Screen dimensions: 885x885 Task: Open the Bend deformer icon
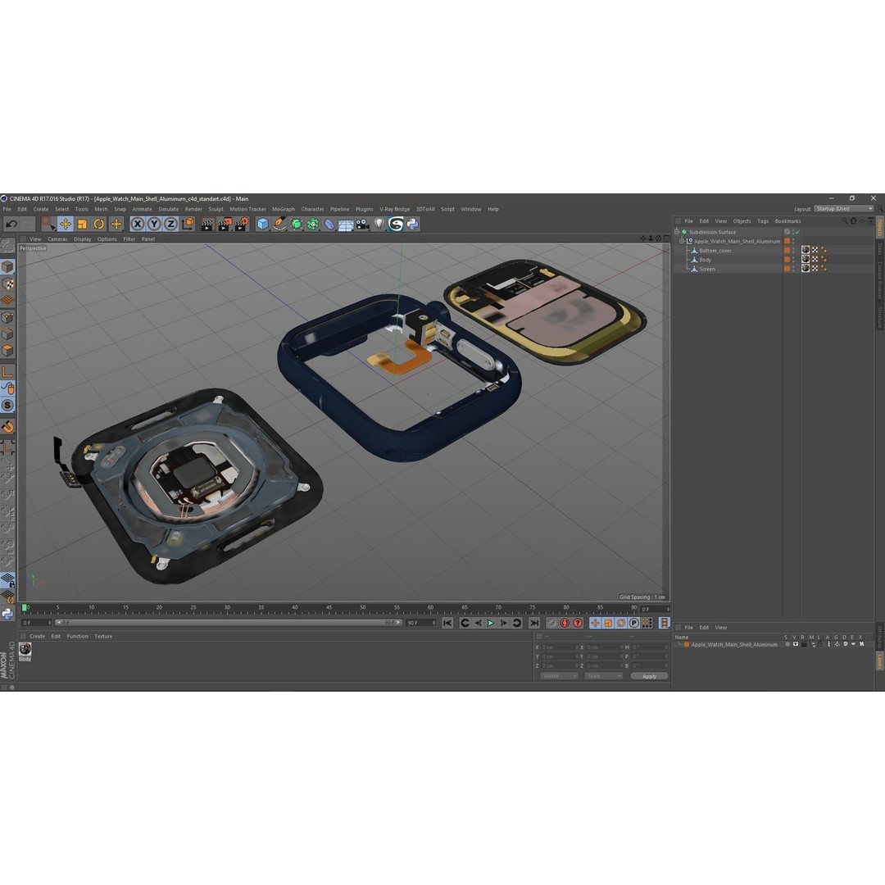coord(329,224)
